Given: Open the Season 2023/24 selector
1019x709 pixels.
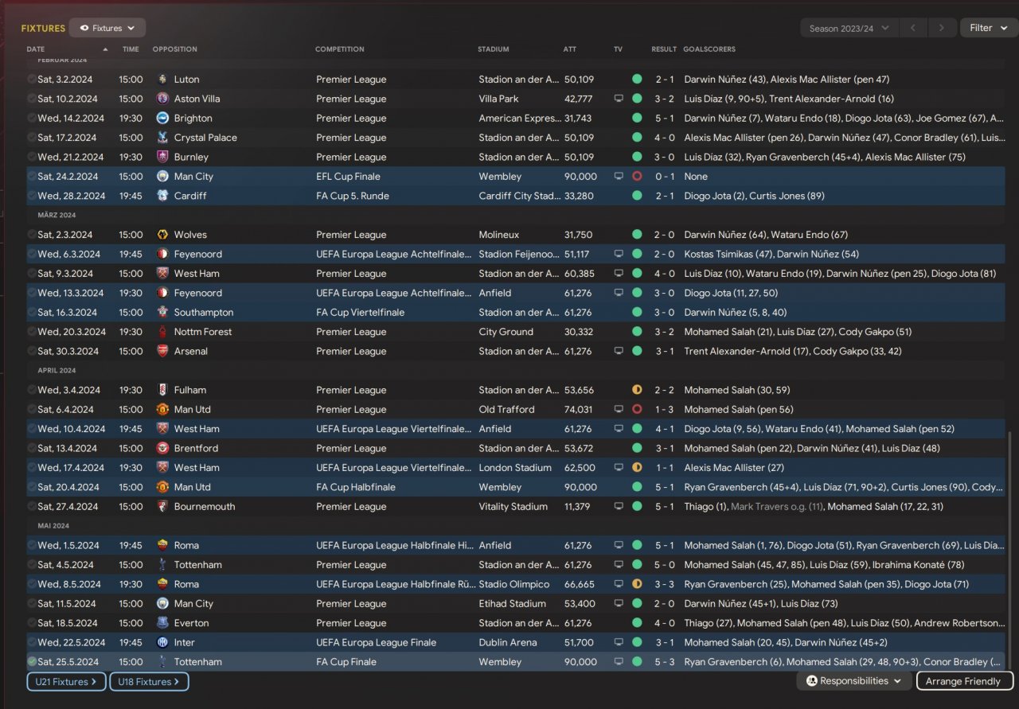Looking at the screenshot, I should pyautogui.click(x=848, y=29).
